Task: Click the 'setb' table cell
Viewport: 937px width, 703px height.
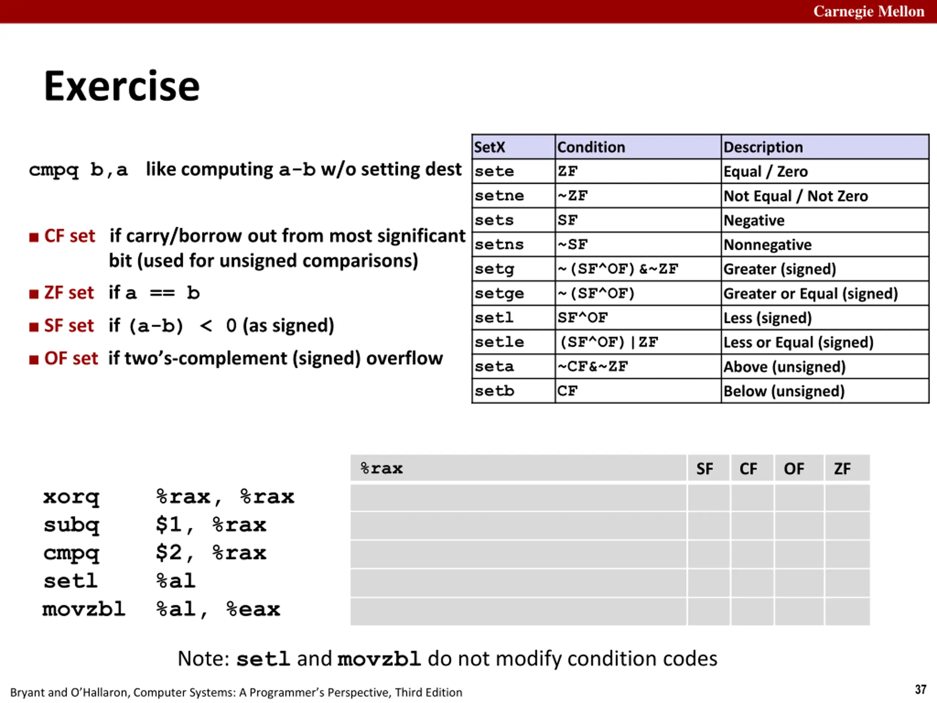Action: [513, 391]
